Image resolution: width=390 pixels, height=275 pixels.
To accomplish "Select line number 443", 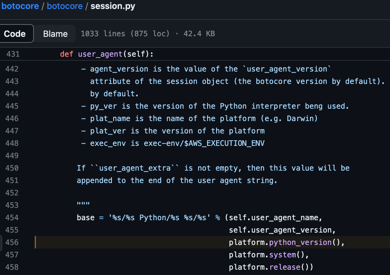I will 12,81.
